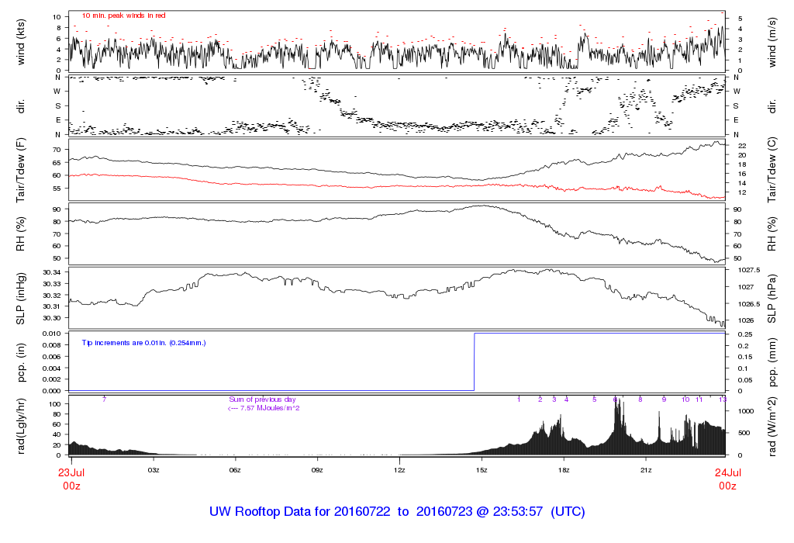Click the red dewpoint curve

click(396, 186)
